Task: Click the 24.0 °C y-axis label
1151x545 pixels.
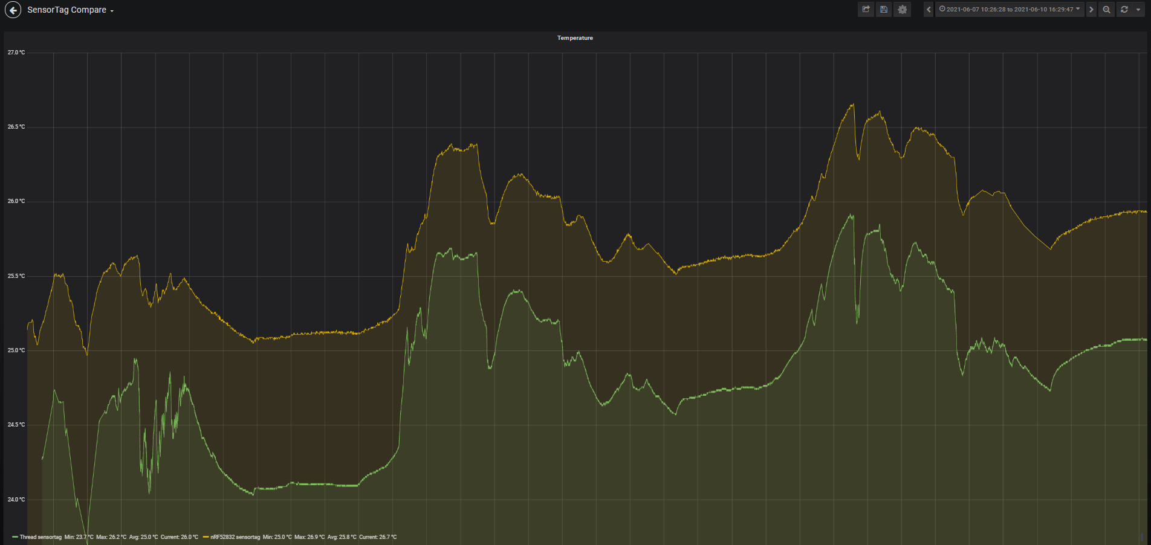Action: [16, 500]
